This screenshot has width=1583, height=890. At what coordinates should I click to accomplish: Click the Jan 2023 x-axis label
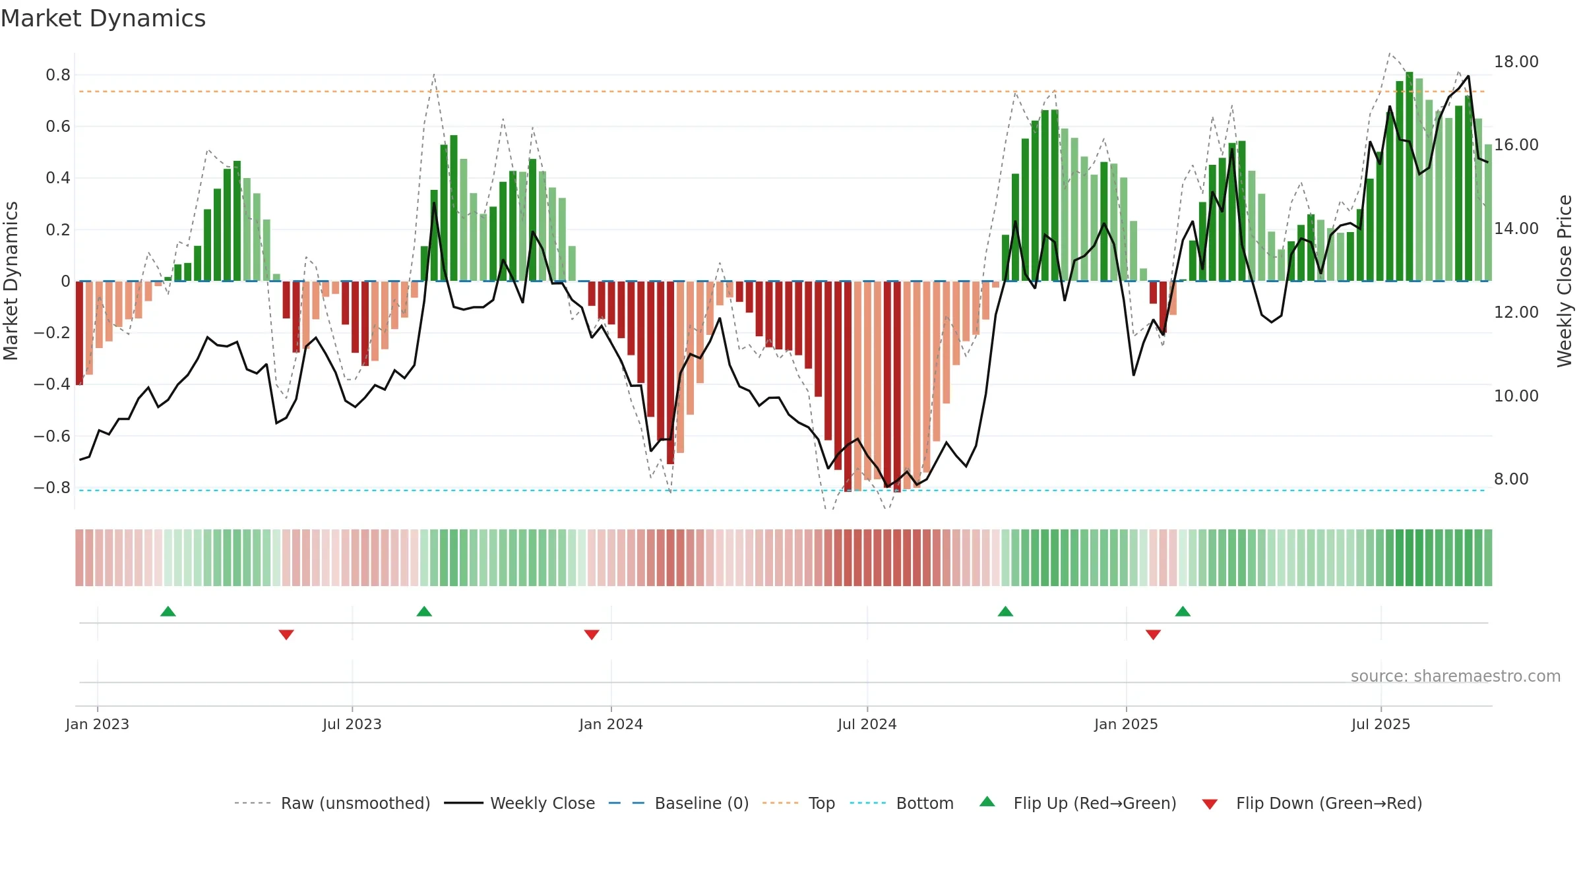pos(98,724)
